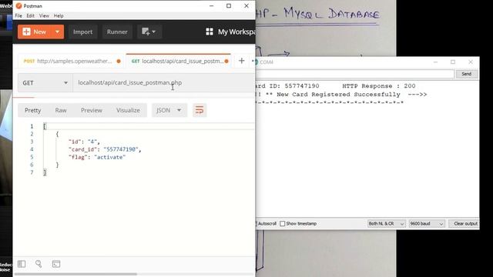Viewport: 493px width, 277px height.
Task: Toggle the Show timestamp checkbox
Action: 283,224
